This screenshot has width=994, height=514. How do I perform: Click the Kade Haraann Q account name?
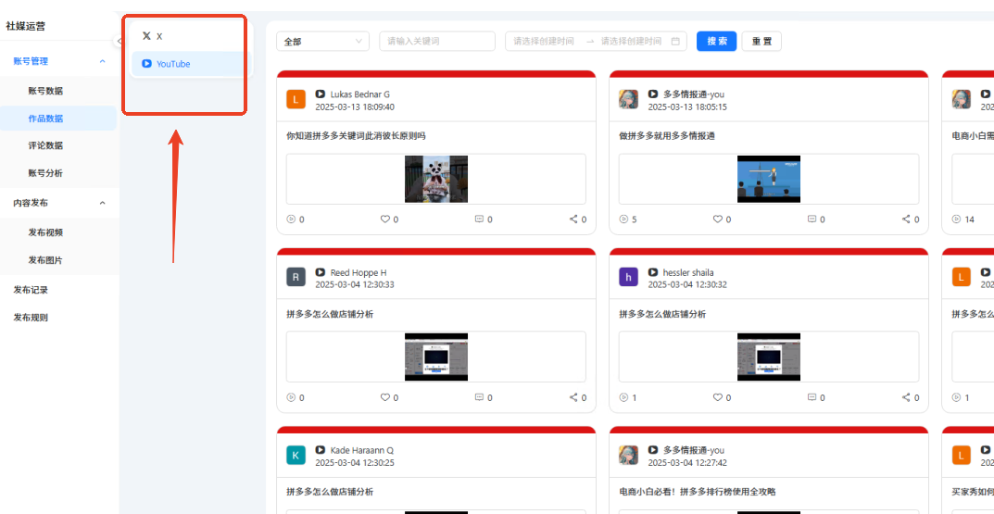[x=362, y=450]
